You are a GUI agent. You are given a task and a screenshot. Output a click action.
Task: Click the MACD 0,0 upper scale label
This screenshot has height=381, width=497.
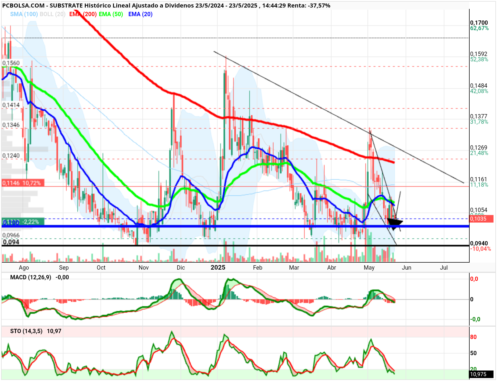point(474,279)
